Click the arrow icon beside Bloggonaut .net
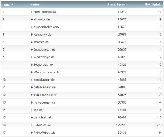164x137 pixels. click(32, 50)
